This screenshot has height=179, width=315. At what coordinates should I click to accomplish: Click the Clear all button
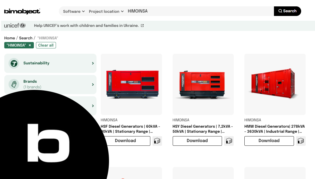click(46, 45)
